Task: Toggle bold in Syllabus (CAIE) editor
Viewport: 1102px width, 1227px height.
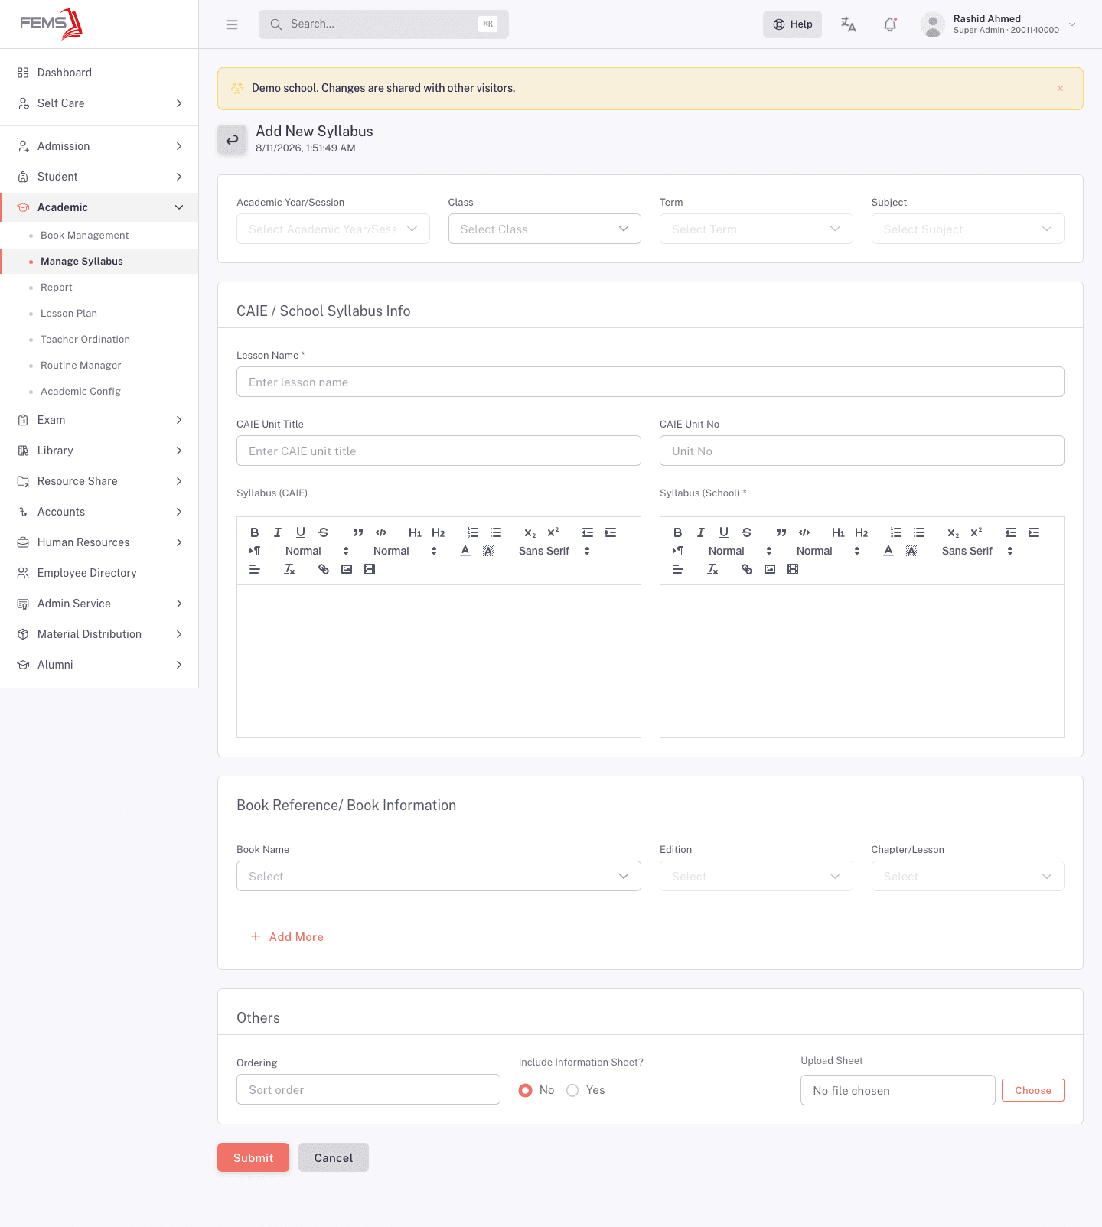Action: [x=255, y=532]
